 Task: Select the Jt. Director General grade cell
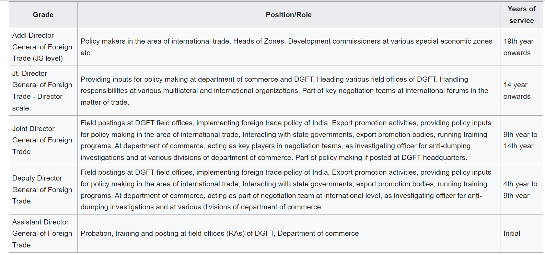click(x=42, y=91)
